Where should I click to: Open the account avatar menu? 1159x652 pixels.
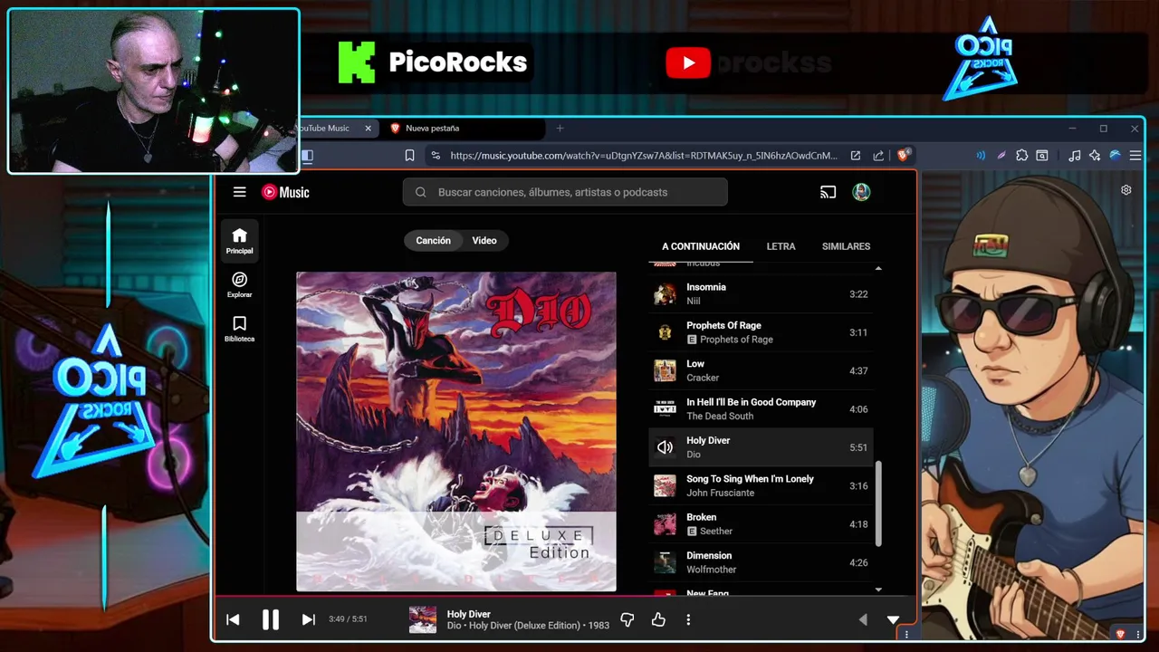point(861,192)
